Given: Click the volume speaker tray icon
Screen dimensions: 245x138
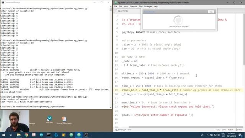Looking at the screenshot, I should [x=219, y=135].
